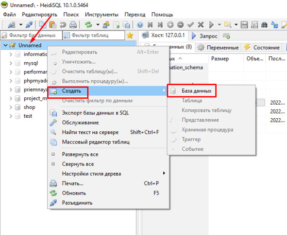Expand the shop database node
This screenshot has width=287, height=235.
(11, 107)
